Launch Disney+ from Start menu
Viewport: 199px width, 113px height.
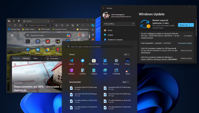click(x=128, y=62)
